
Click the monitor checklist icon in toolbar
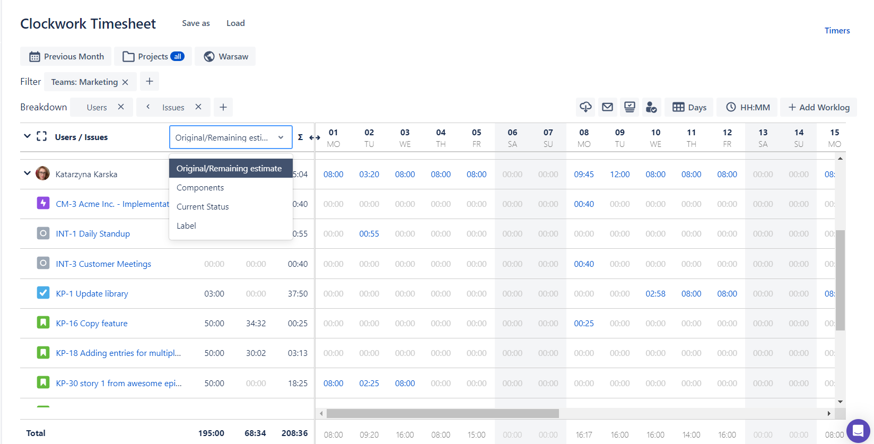[630, 107]
